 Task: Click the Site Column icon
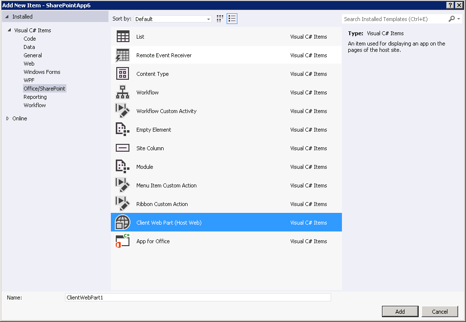pos(123,148)
